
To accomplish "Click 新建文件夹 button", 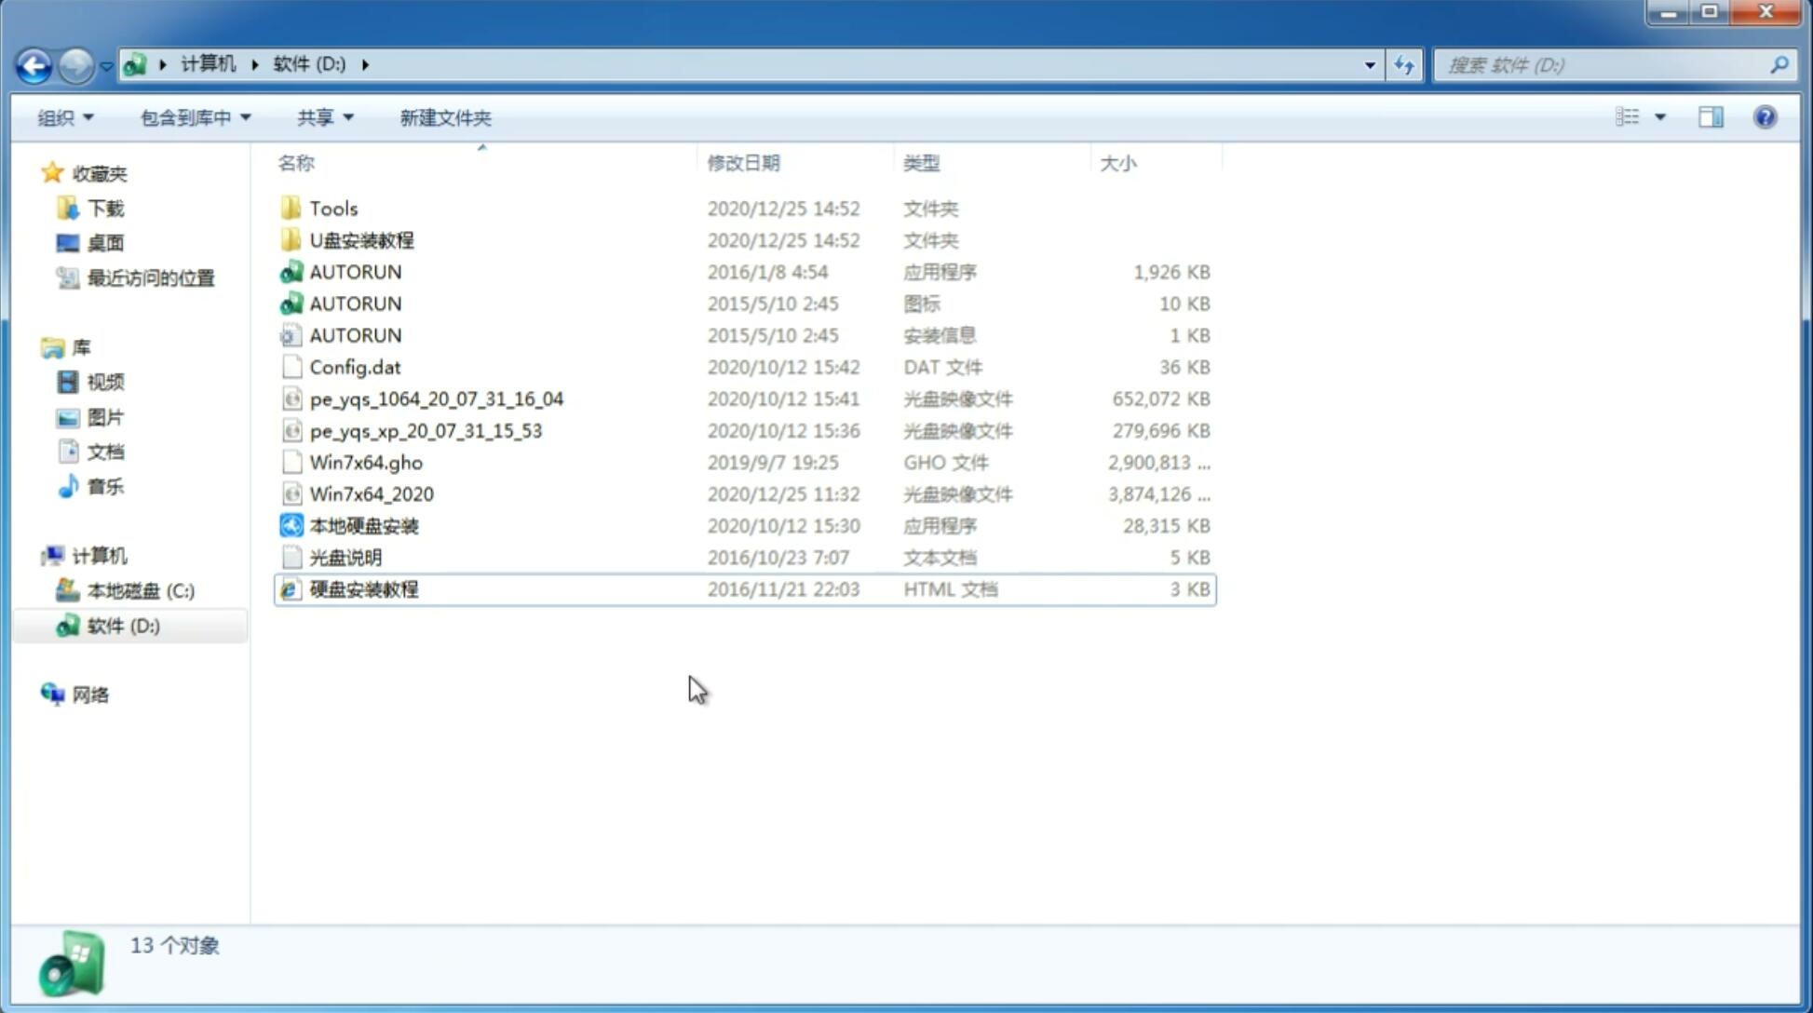I will 444,115.
